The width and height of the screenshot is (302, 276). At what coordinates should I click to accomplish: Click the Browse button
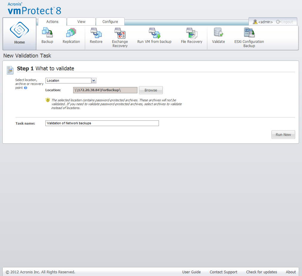tap(151, 90)
